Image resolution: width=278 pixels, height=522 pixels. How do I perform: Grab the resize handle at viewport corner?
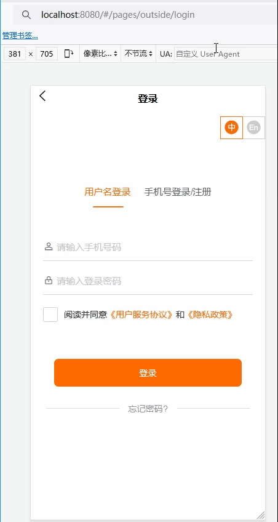point(261,515)
